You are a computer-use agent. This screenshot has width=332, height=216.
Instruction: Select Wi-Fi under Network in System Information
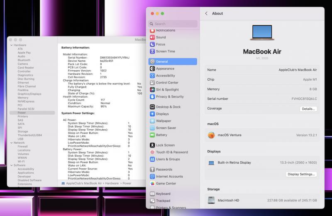point(21,161)
